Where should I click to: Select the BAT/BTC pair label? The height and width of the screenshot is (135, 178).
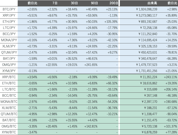9,120
